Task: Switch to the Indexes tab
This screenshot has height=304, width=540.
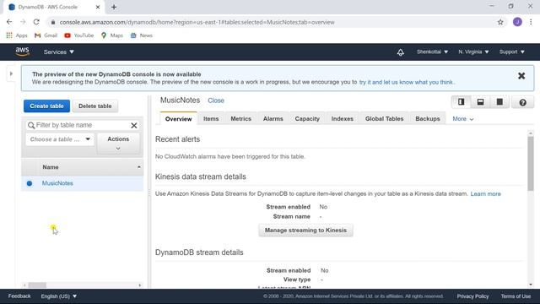Action: coord(342,118)
